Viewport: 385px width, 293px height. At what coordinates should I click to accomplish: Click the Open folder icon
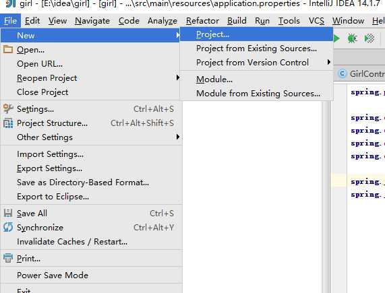8,49
